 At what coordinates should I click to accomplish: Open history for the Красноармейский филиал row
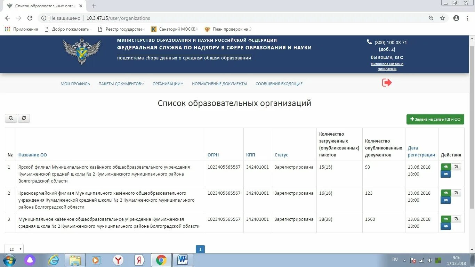pyautogui.click(x=457, y=193)
